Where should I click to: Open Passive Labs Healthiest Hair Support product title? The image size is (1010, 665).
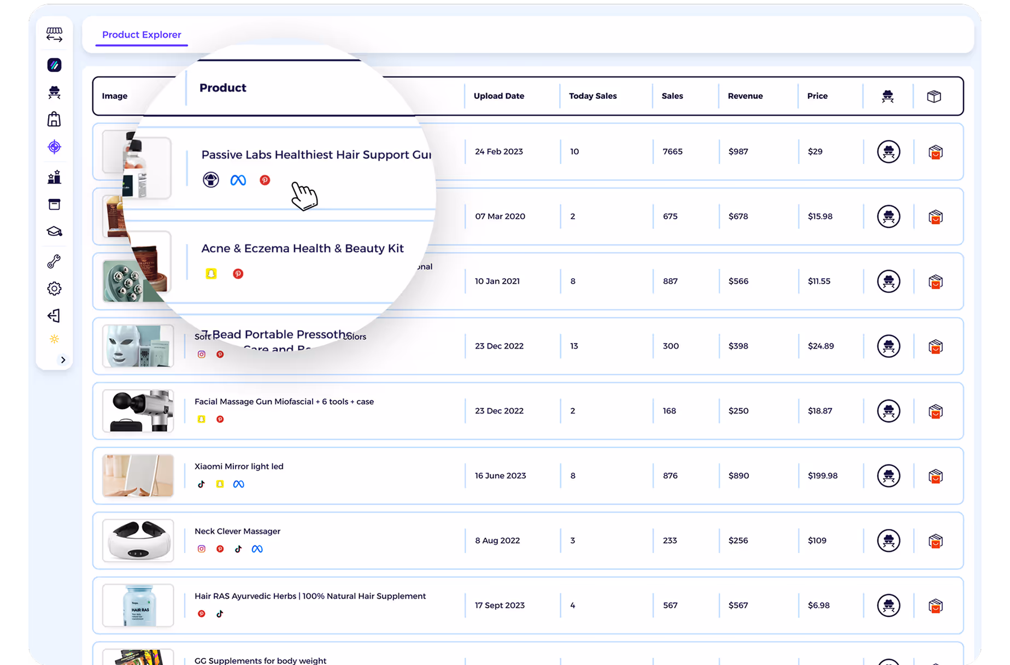click(316, 155)
